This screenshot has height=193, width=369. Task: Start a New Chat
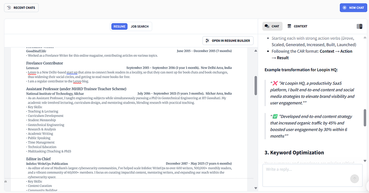(x=353, y=8)
